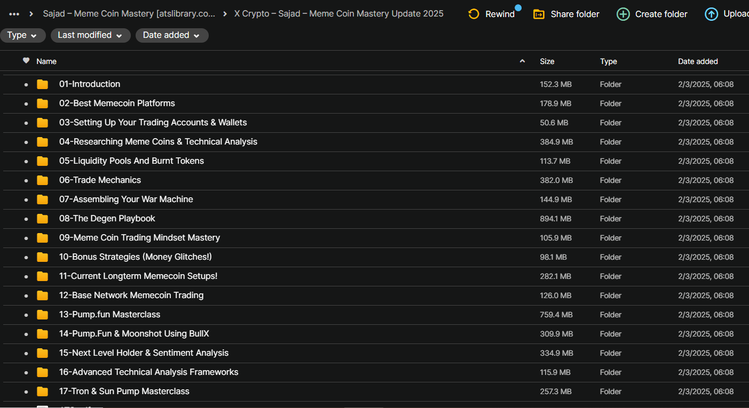Expand the breadcrumb ellipsis for hidden paths
This screenshot has width=749, height=408.
click(14, 14)
